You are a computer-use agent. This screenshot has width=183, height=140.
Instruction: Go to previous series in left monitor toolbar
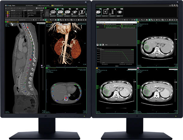36,20
